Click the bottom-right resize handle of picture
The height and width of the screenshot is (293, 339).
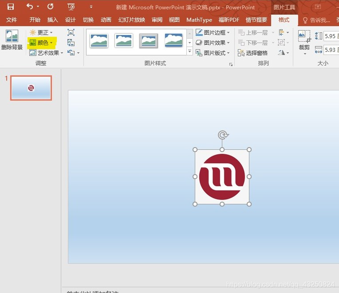pyautogui.click(x=249, y=204)
